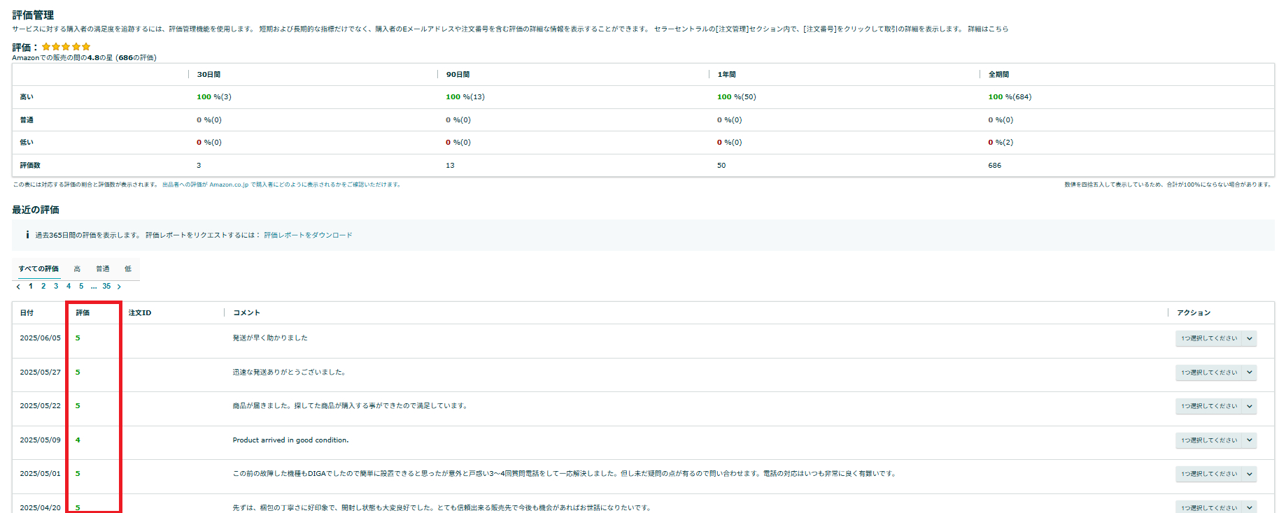This screenshot has width=1279, height=513.
Task: Click the 評価数 value 50
Action: point(721,166)
